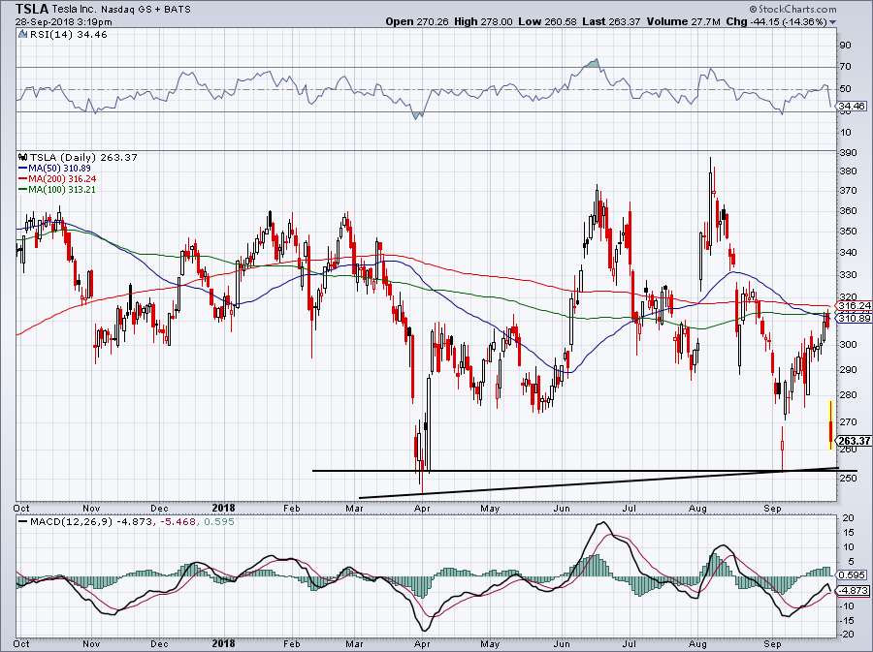The image size is (873, 652).
Task: Click the Jun label under the MACD panel
Action: pyautogui.click(x=562, y=643)
